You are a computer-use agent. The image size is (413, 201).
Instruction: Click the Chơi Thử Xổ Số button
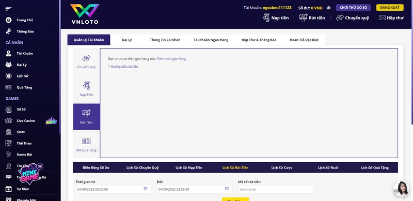pyautogui.click(x=353, y=8)
